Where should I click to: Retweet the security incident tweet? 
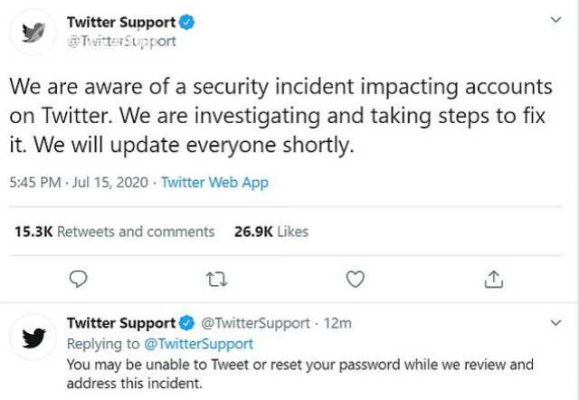point(217,280)
